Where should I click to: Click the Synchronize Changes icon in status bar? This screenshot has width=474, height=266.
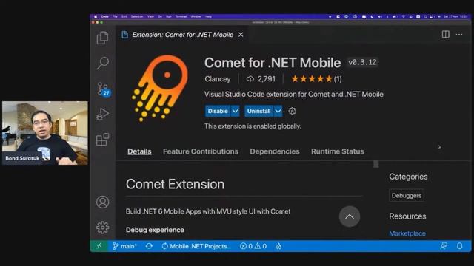(x=149, y=246)
